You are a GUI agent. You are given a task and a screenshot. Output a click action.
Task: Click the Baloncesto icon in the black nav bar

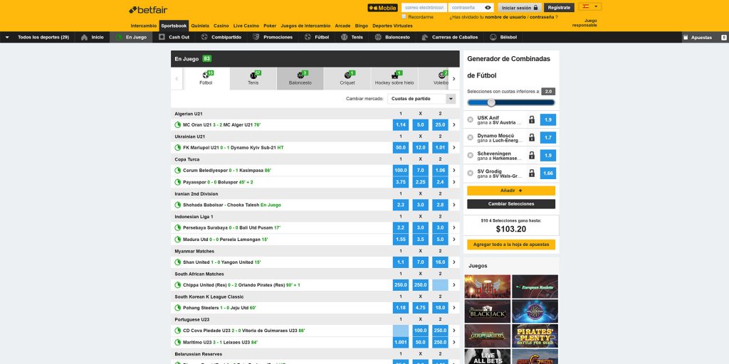coord(378,37)
